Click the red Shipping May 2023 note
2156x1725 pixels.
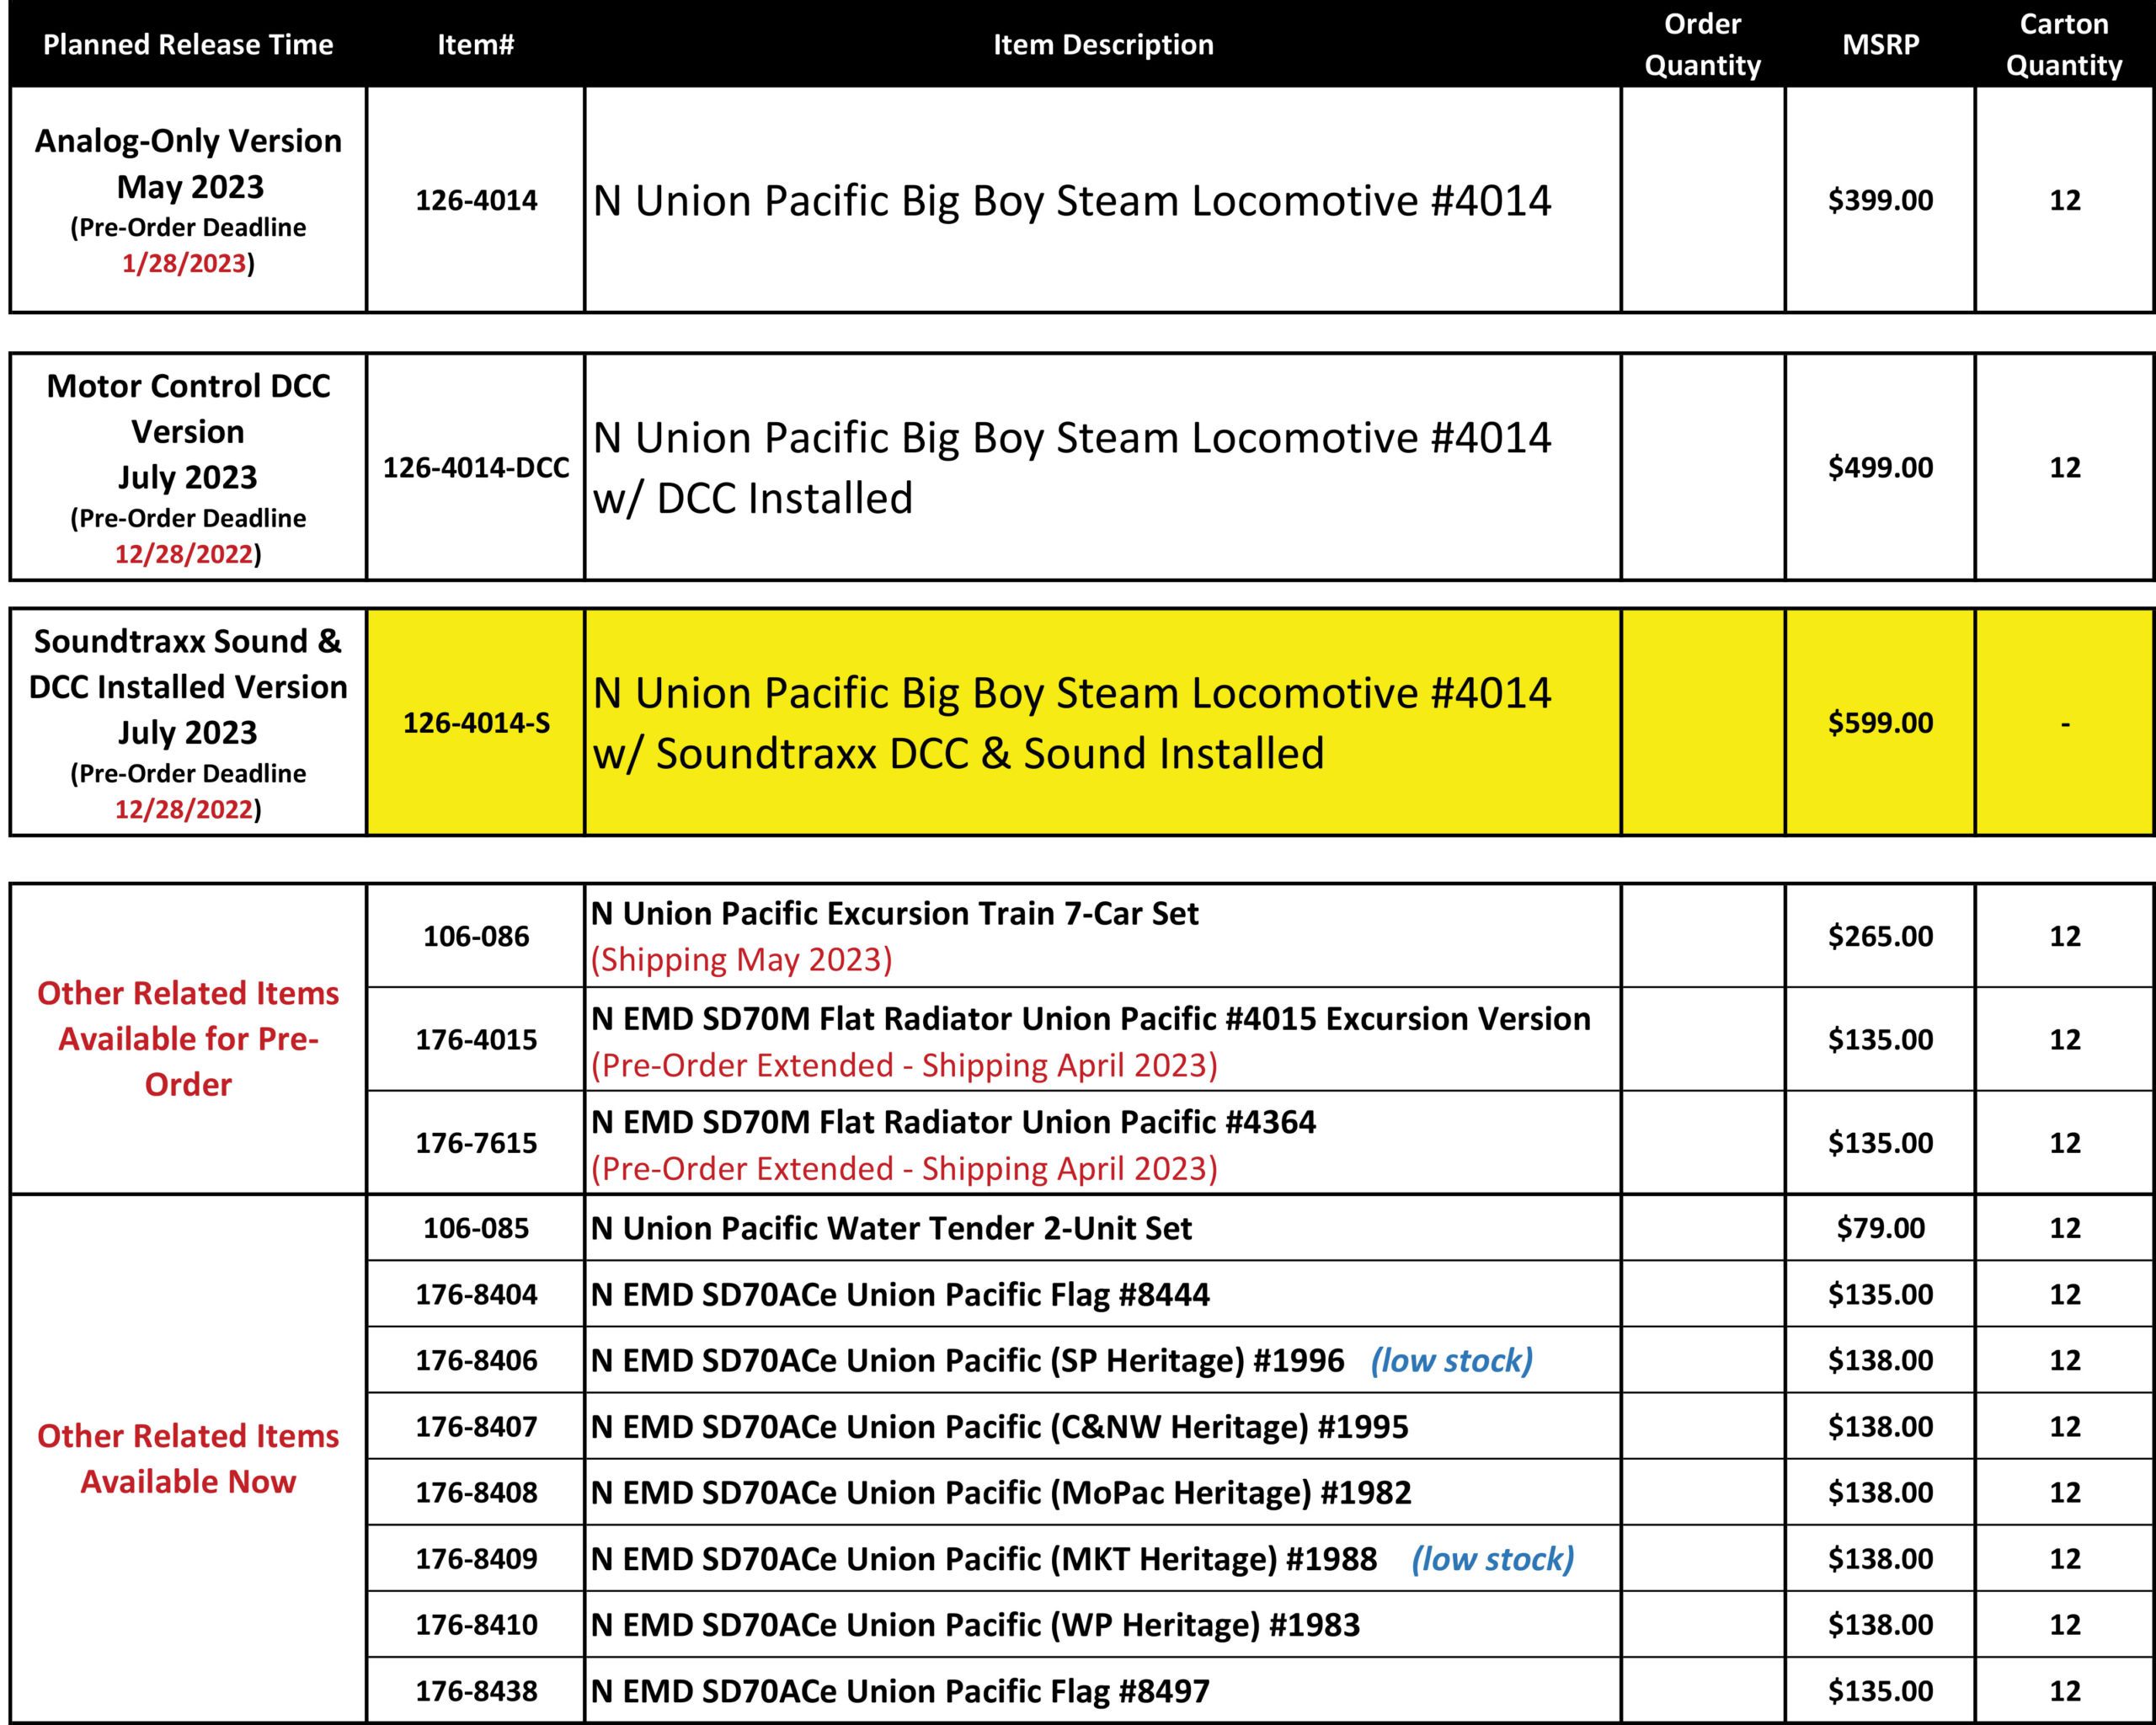point(741,960)
